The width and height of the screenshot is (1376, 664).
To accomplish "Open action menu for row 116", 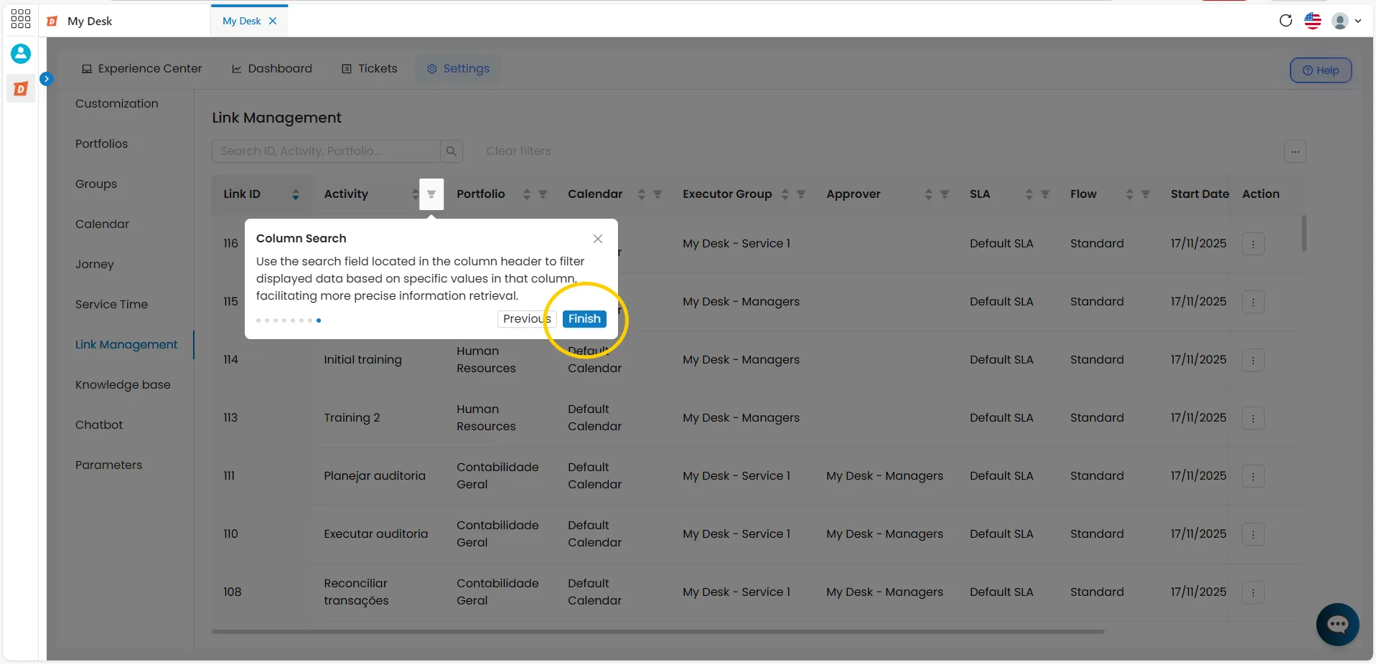I will pos(1253,244).
